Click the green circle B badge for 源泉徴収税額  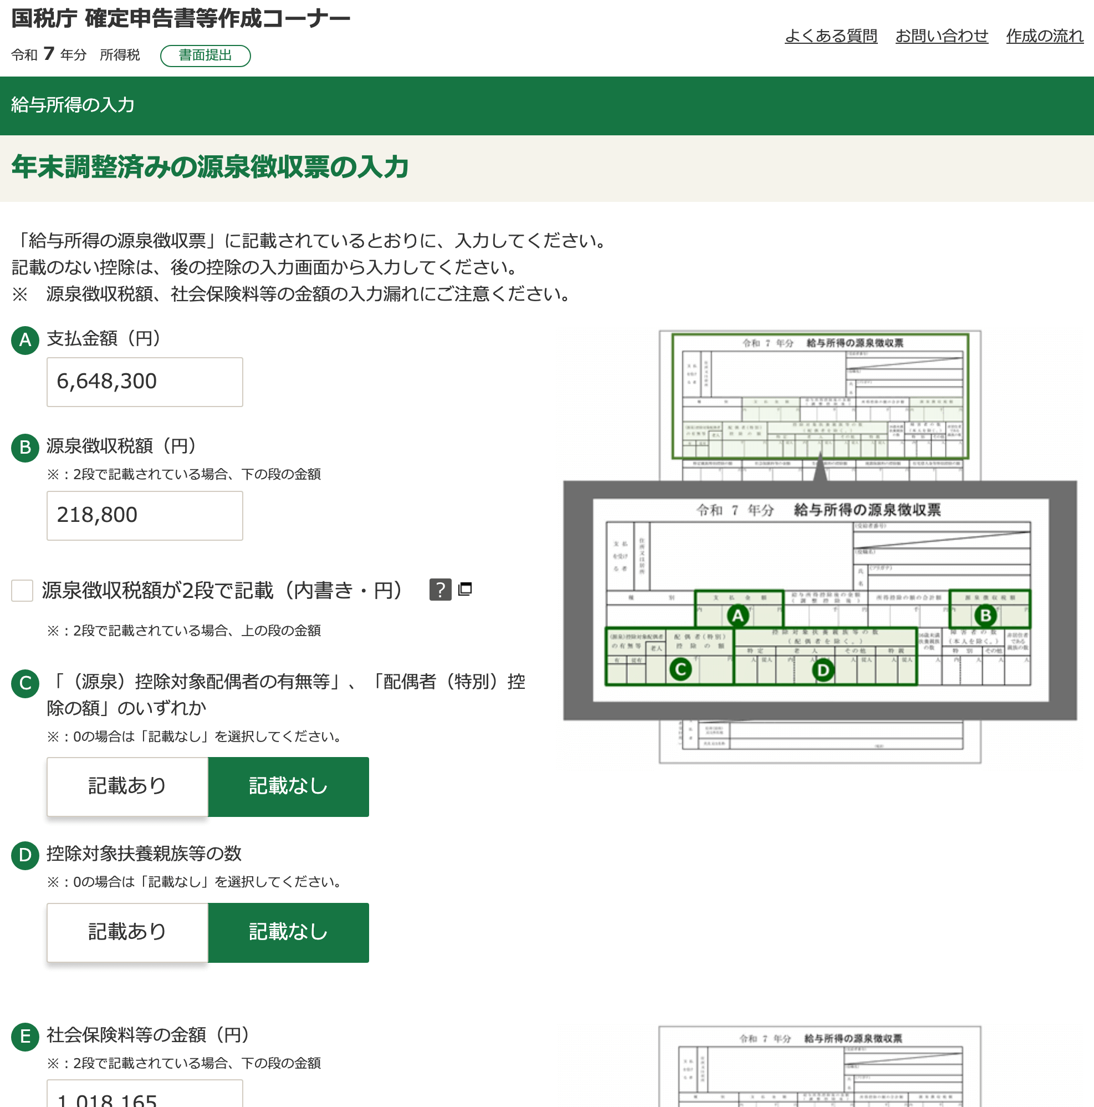coord(25,448)
